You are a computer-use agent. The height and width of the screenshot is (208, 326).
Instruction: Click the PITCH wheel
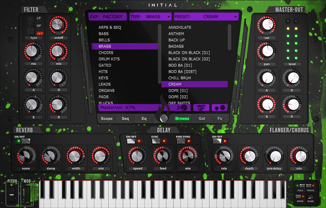12,194
